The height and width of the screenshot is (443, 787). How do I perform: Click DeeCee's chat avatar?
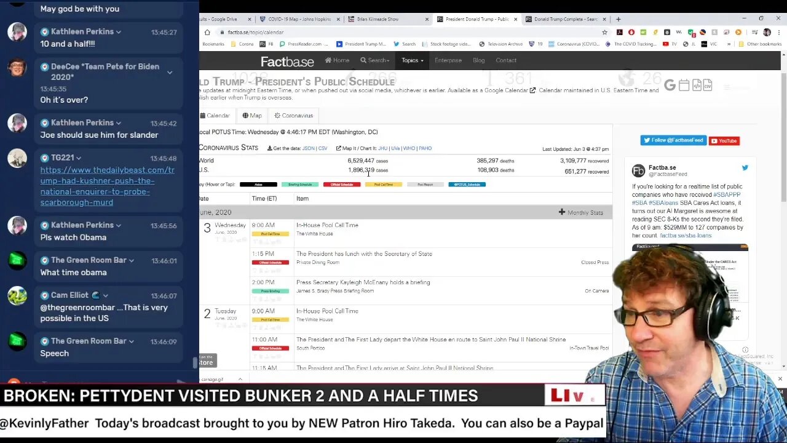click(x=17, y=67)
